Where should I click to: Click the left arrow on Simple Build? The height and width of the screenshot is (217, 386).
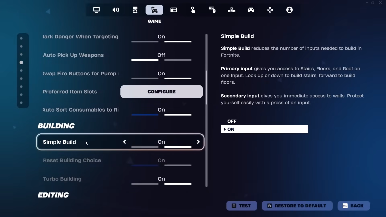click(124, 142)
